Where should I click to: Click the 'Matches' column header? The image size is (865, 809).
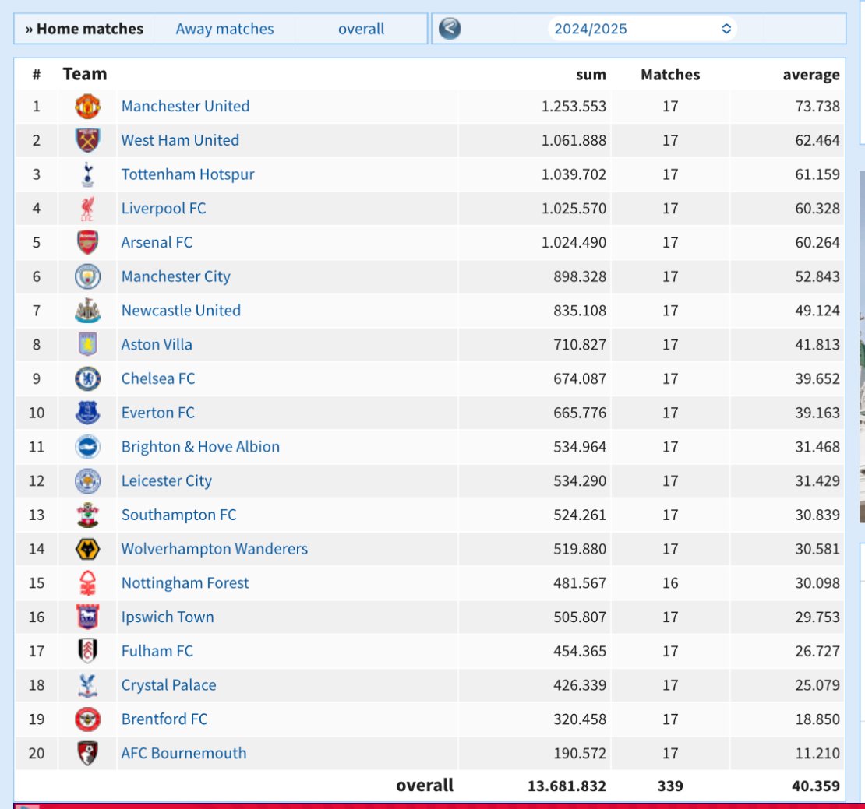(x=670, y=75)
